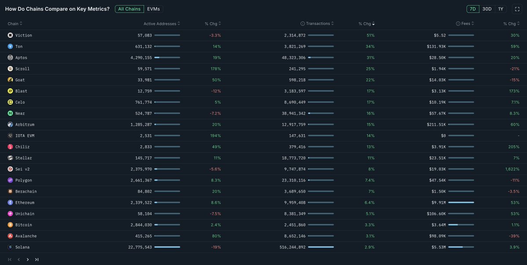Click the Celo chain logo icon
Image resolution: width=527 pixels, height=265 pixels.
[x=10, y=102]
